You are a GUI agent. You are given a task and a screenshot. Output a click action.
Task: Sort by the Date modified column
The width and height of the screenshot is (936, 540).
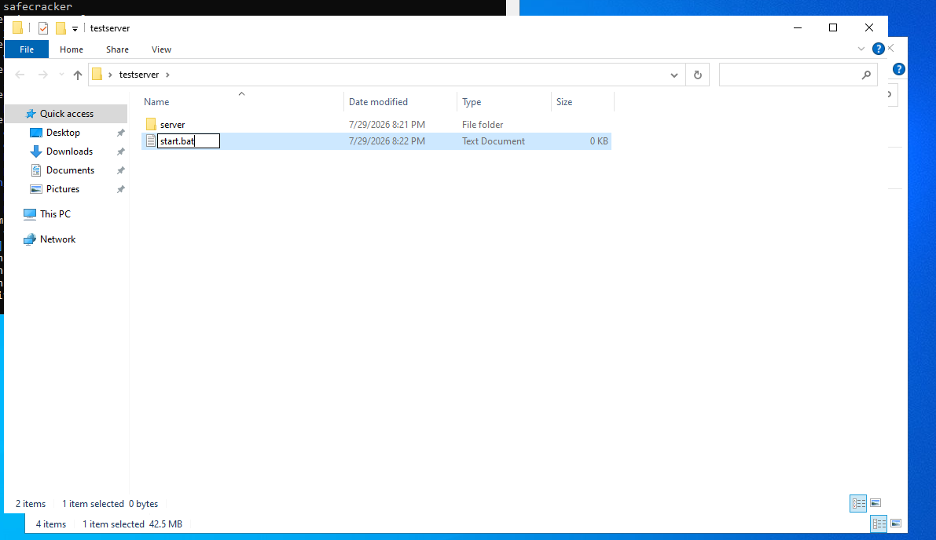tap(400, 102)
